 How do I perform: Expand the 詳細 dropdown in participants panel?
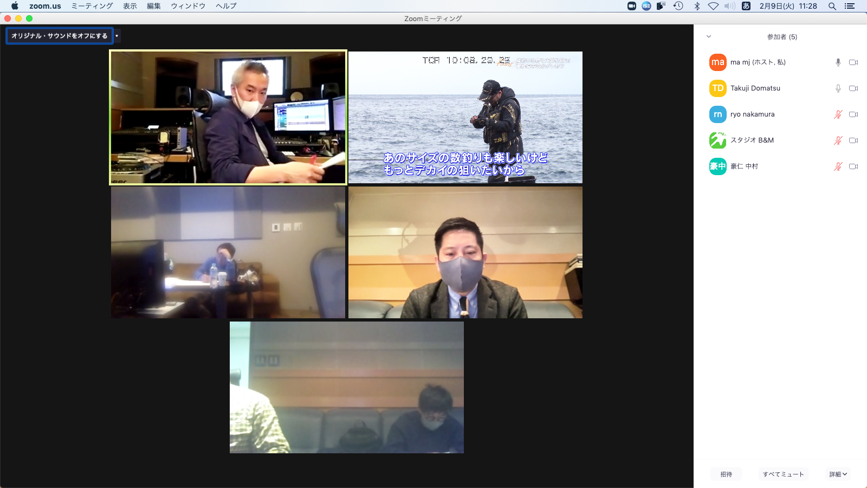pyautogui.click(x=838, y=474)
